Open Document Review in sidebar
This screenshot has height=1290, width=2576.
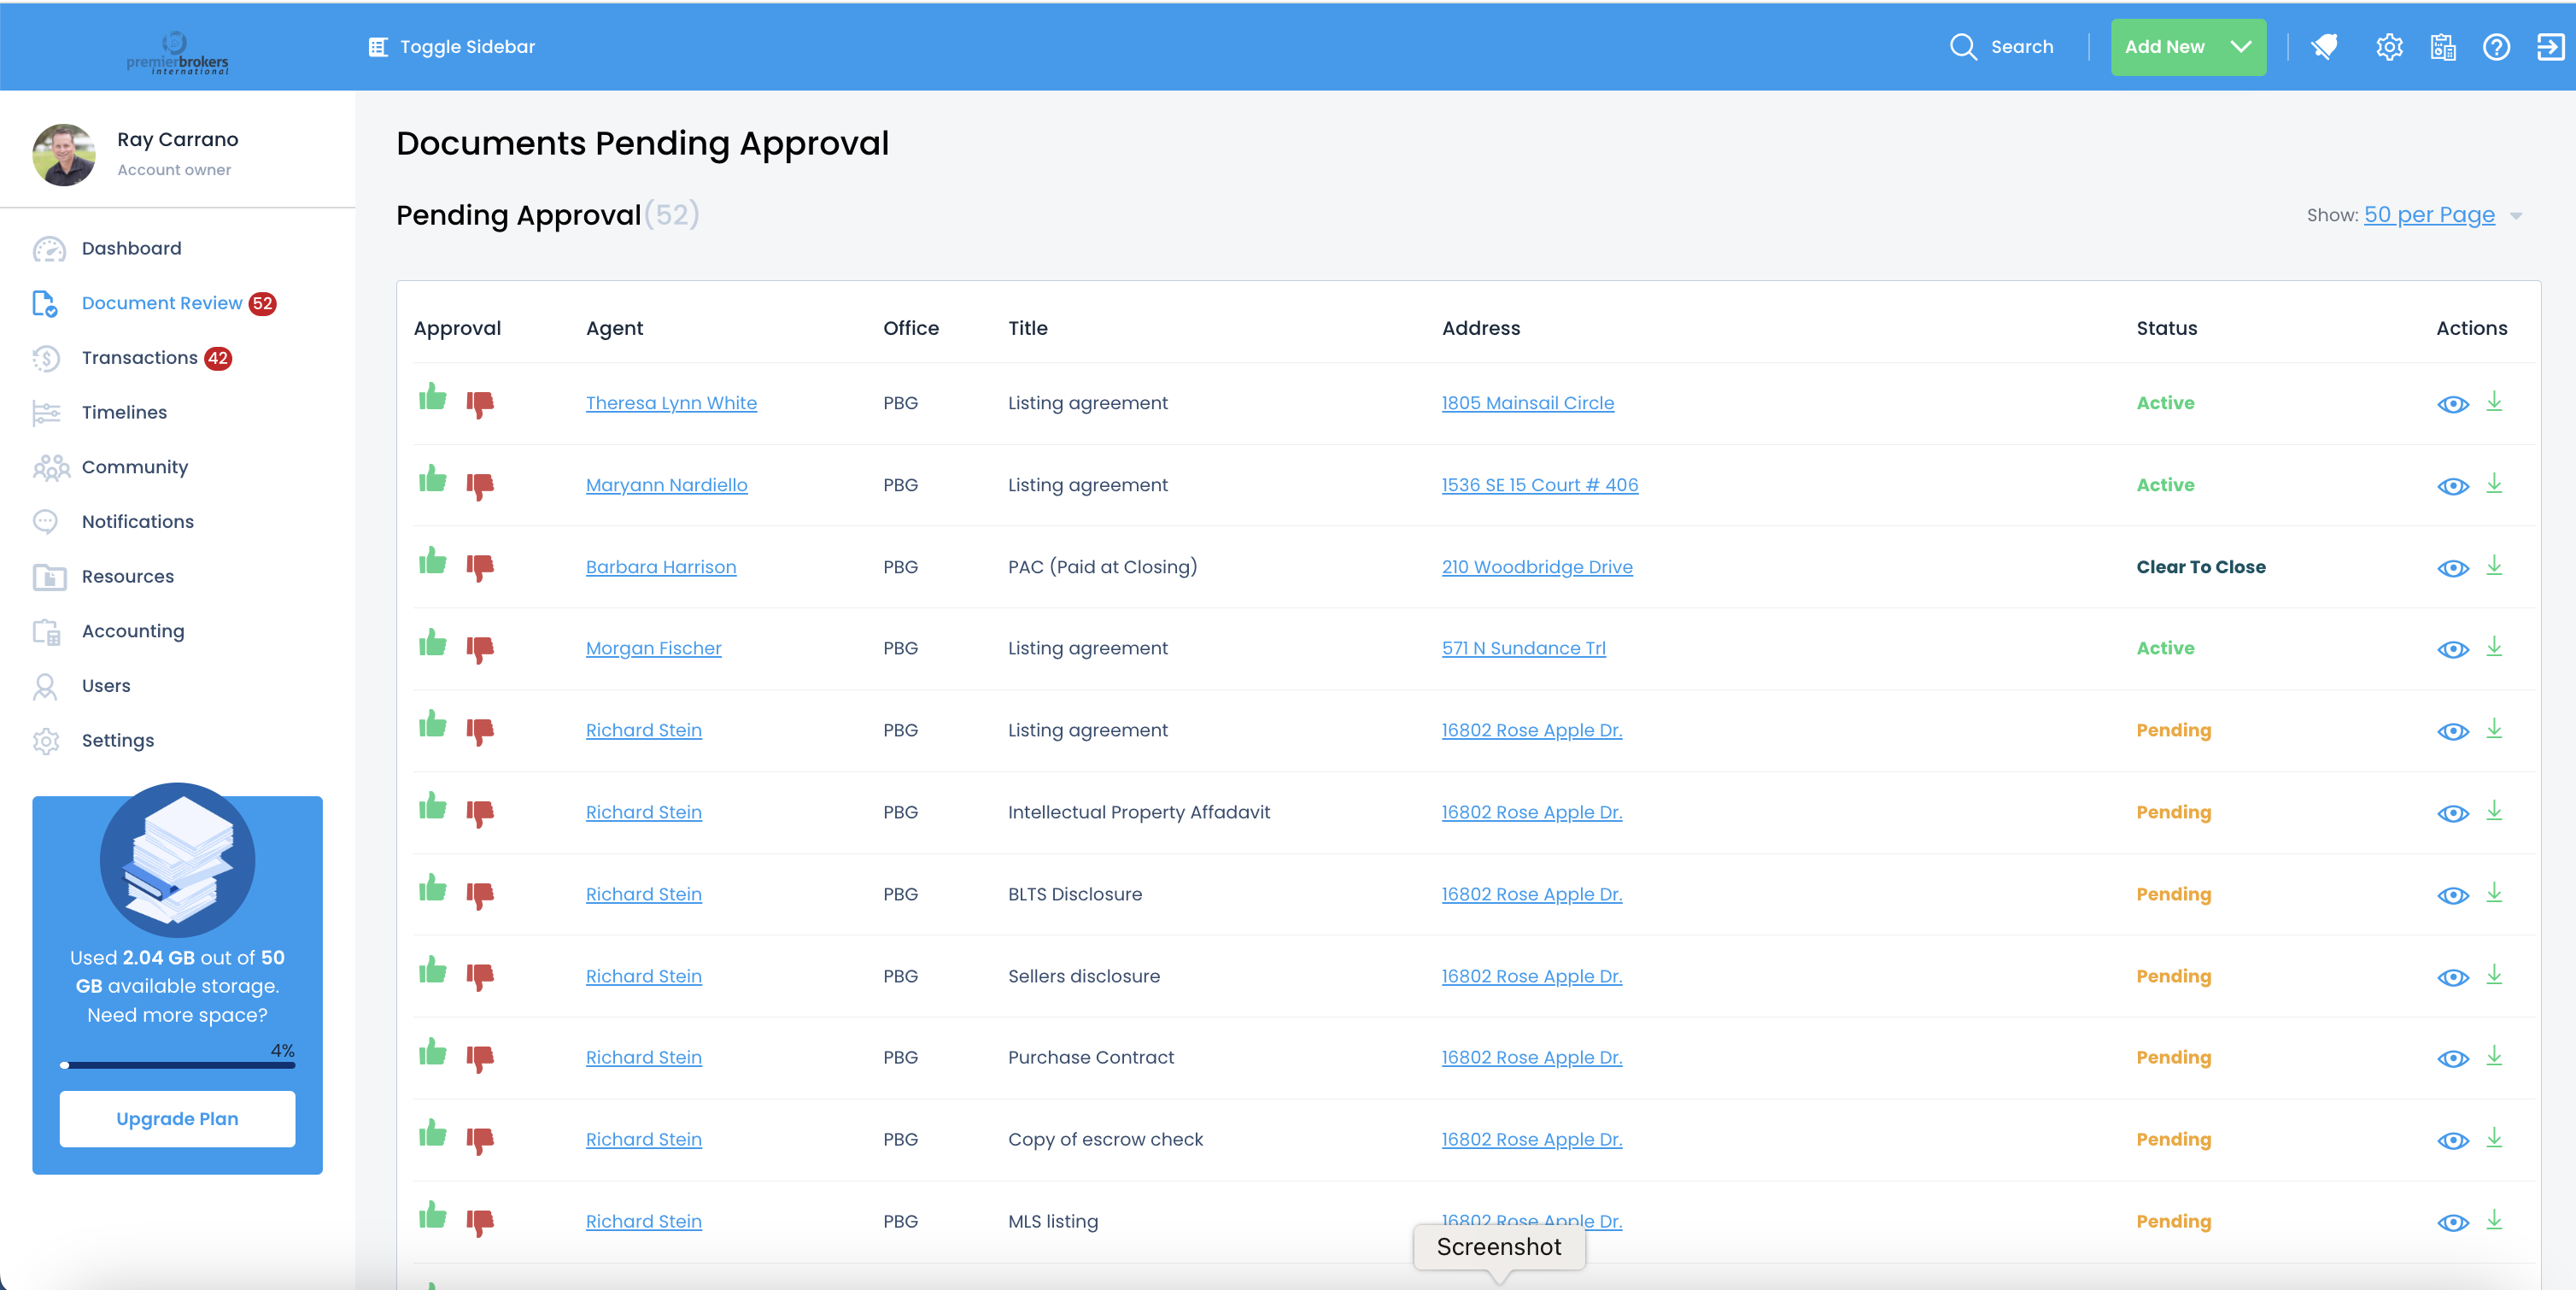click(162, 303)
